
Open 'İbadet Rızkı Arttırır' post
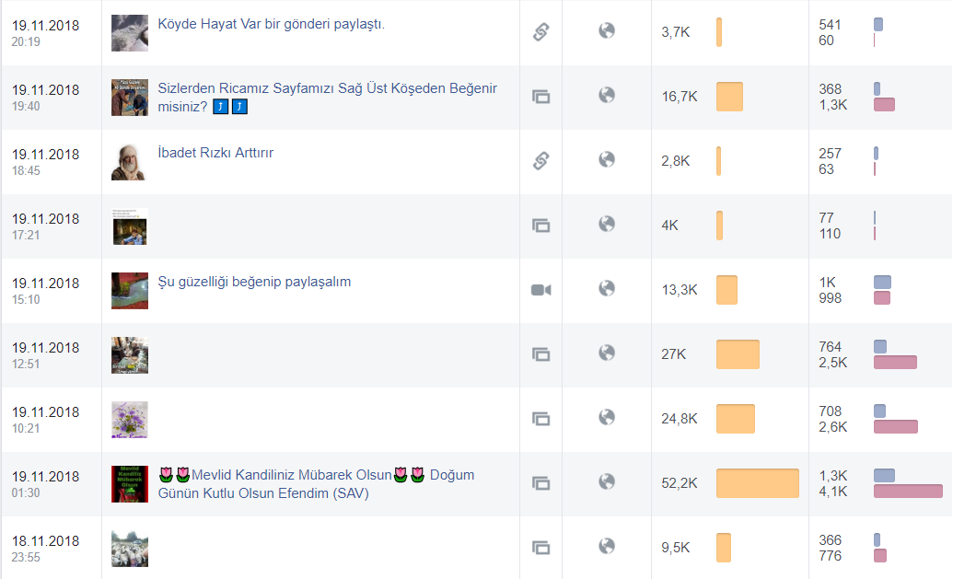215,153
